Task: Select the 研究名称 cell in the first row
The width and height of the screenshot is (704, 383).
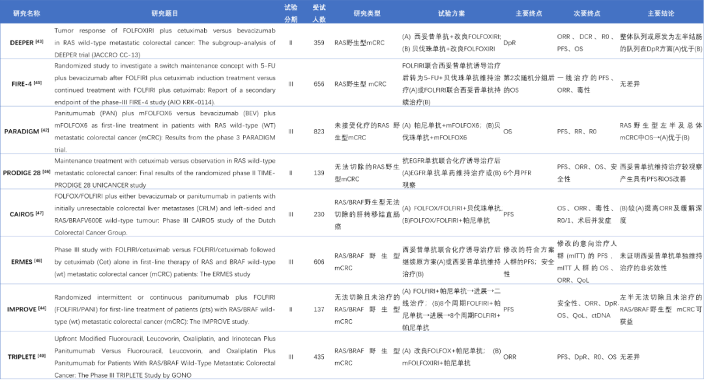Action: (27, 41)
